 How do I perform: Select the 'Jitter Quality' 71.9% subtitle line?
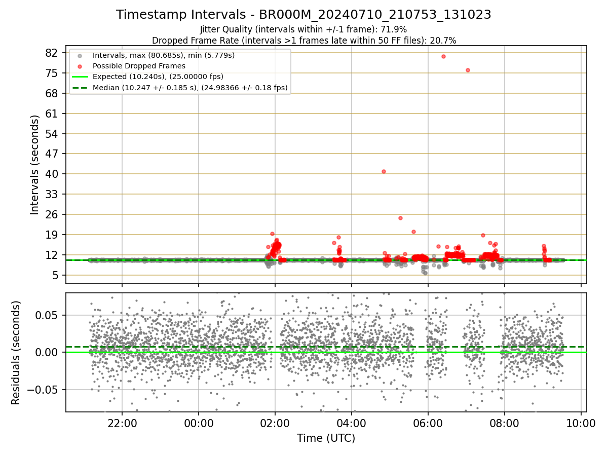pos(303,29)
